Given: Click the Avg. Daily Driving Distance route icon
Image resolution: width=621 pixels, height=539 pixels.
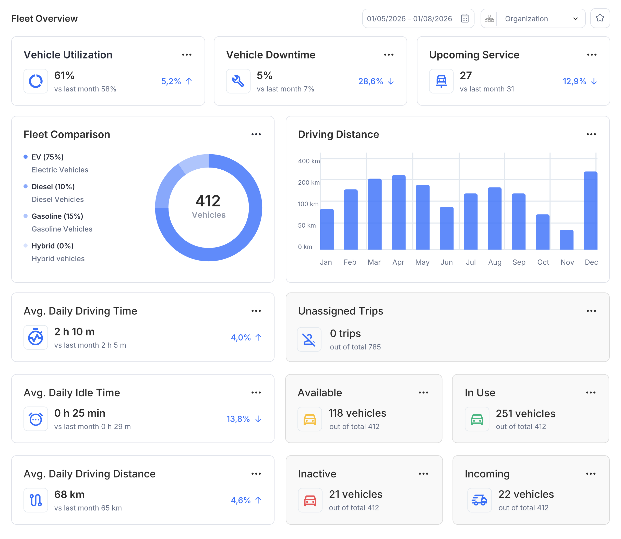Looking at the screenshot, I should 36,500.
